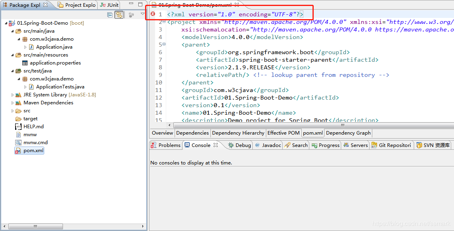This screenshot has height=231, width=454.
Task: Switch to the Progress view
Action: click(x=325, y=145)
